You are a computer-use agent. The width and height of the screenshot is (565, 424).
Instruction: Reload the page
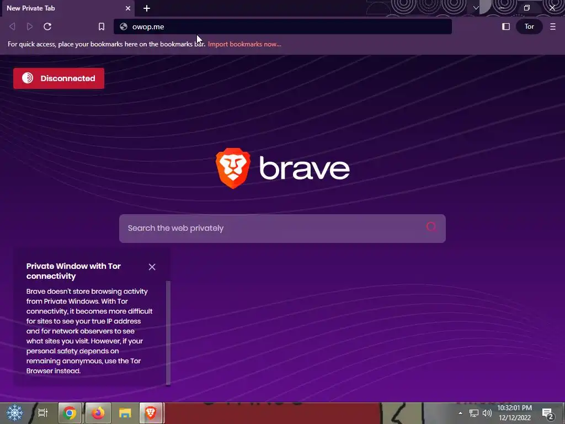[x=47, y=26]
